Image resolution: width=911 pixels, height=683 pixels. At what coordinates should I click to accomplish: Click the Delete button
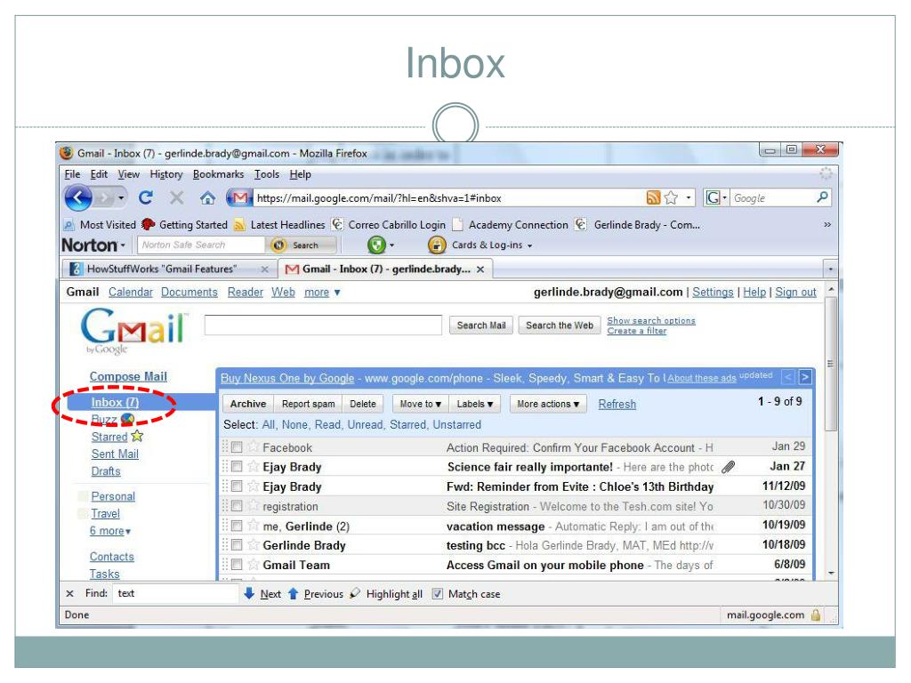tap(363, 404)
